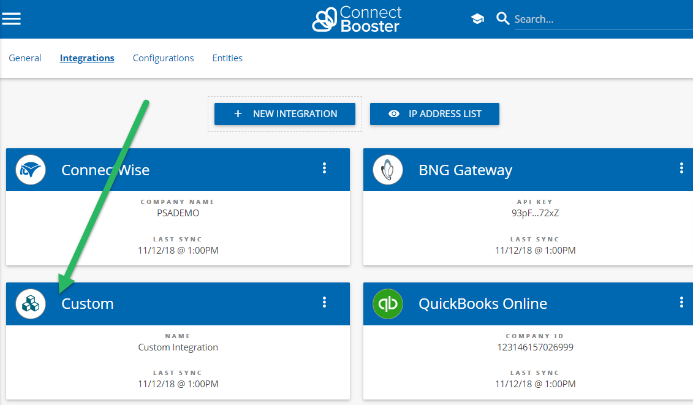
Task: Click BNG Gateway last sync timestamp
Action: [535, 250]
